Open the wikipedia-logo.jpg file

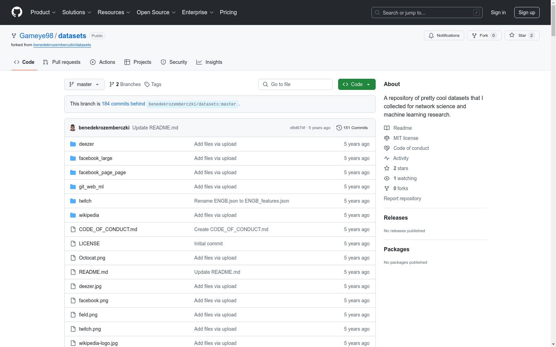pyautogui.click(x=98, y=343)
